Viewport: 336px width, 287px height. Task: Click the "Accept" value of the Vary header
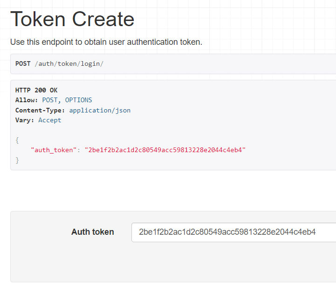point(50,120)
